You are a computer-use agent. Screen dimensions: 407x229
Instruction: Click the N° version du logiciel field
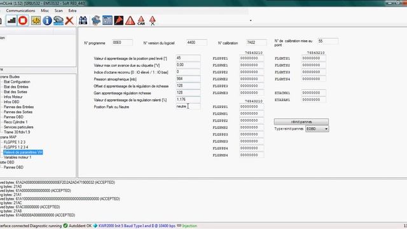(197, 43)
